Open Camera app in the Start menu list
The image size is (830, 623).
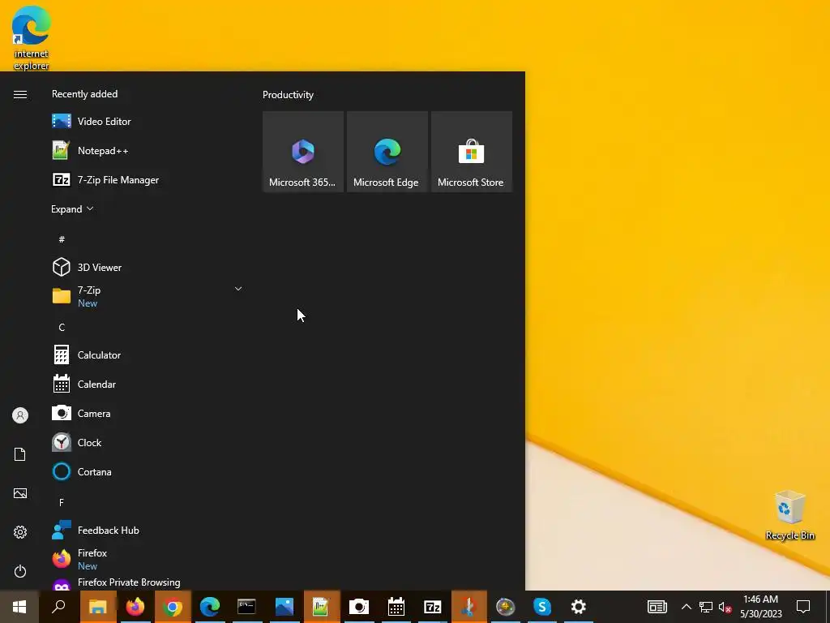[x=147, y=413]
